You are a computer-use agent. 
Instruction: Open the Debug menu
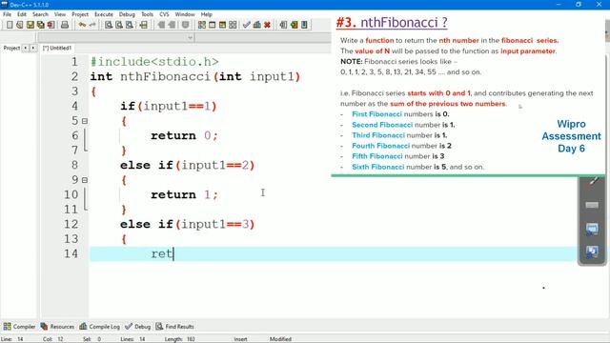tap(127, 14)
